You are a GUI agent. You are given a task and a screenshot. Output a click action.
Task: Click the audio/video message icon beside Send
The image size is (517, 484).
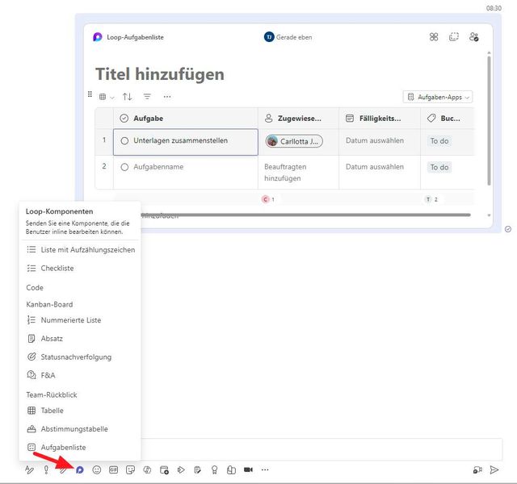(477, 469)
